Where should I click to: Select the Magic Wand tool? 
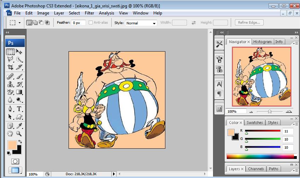(x=19, y=59)
